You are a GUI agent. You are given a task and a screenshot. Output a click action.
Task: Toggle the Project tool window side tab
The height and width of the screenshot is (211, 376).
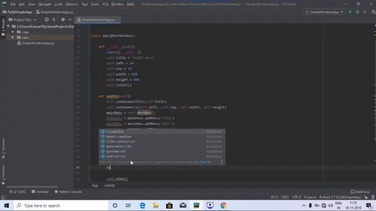(x=3, y=28)
